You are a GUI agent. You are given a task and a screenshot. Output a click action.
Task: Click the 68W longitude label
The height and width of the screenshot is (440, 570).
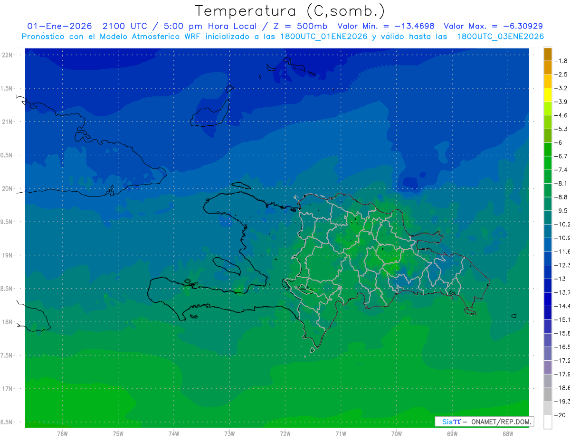click(508, 434)
